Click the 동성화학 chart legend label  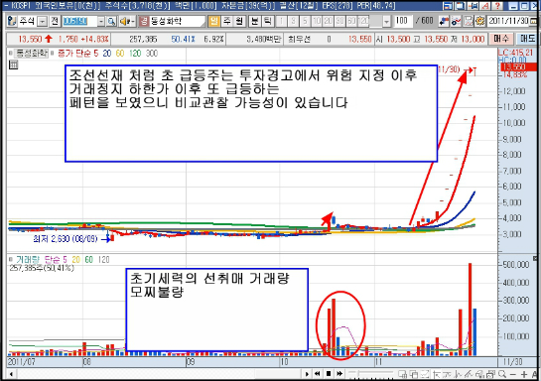[32, 54]
